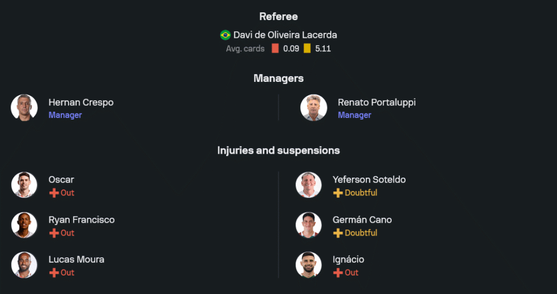Click Hernan Crespo's profile photo
557x294 pixels.
(x=24, y=108)
